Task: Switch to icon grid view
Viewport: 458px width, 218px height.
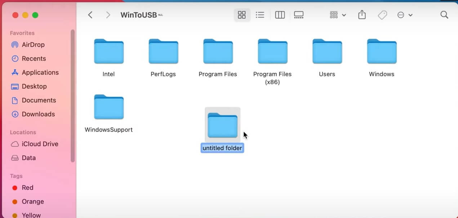Action: [242, 15]
